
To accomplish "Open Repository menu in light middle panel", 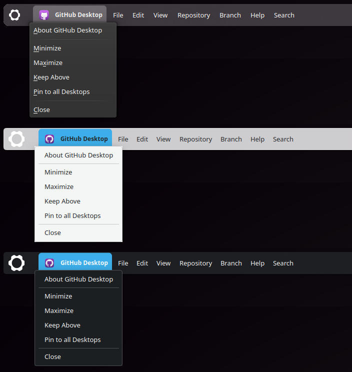I will tap(195, 139).
